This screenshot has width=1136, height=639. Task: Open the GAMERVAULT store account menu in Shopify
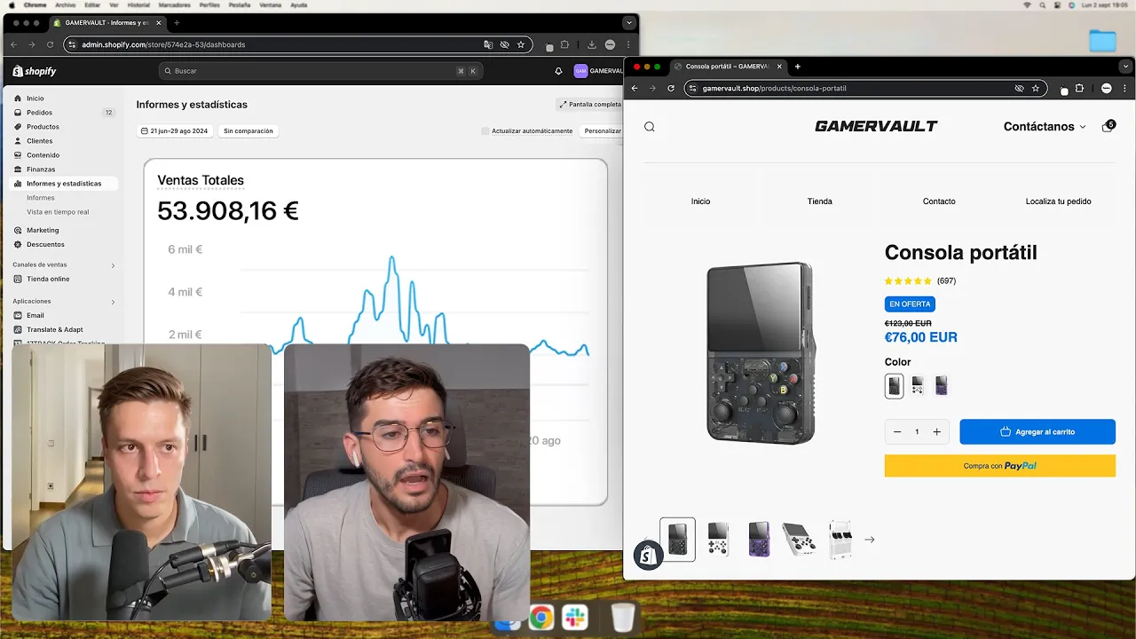[599, 71]
